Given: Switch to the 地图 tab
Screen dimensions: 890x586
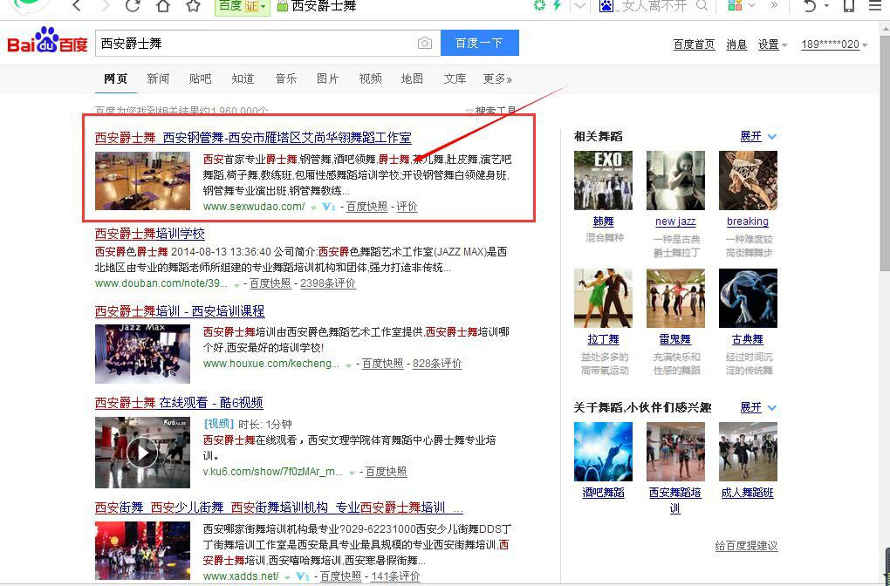Looking at the screenshot, I should (412, 78).
